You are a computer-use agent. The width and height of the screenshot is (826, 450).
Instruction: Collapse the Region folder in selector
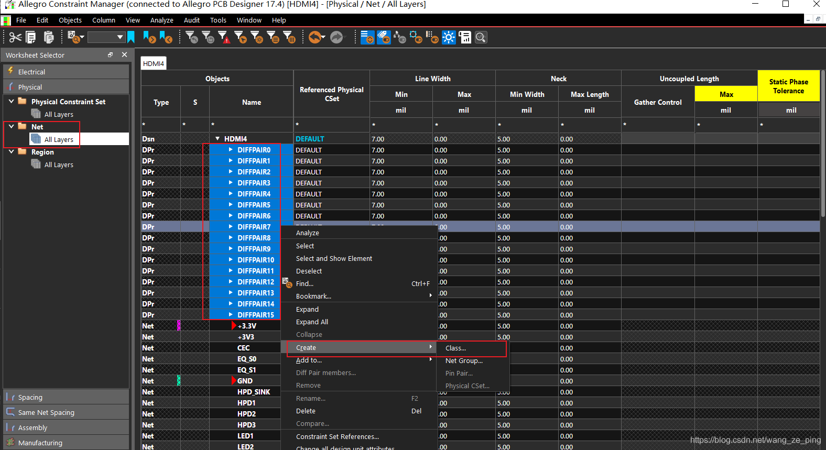tap(12, 152)
